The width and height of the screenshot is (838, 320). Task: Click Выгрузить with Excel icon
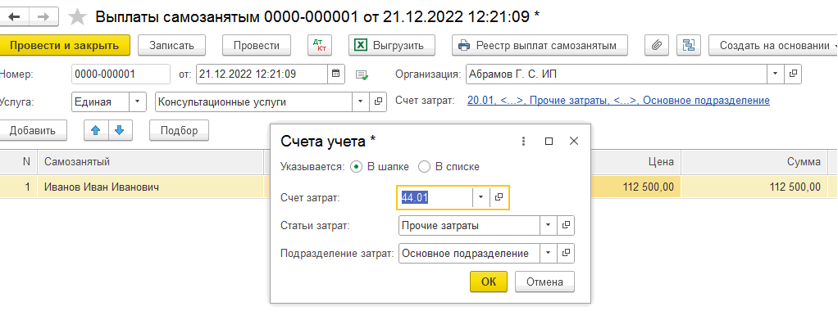click(x=392, y=45)
